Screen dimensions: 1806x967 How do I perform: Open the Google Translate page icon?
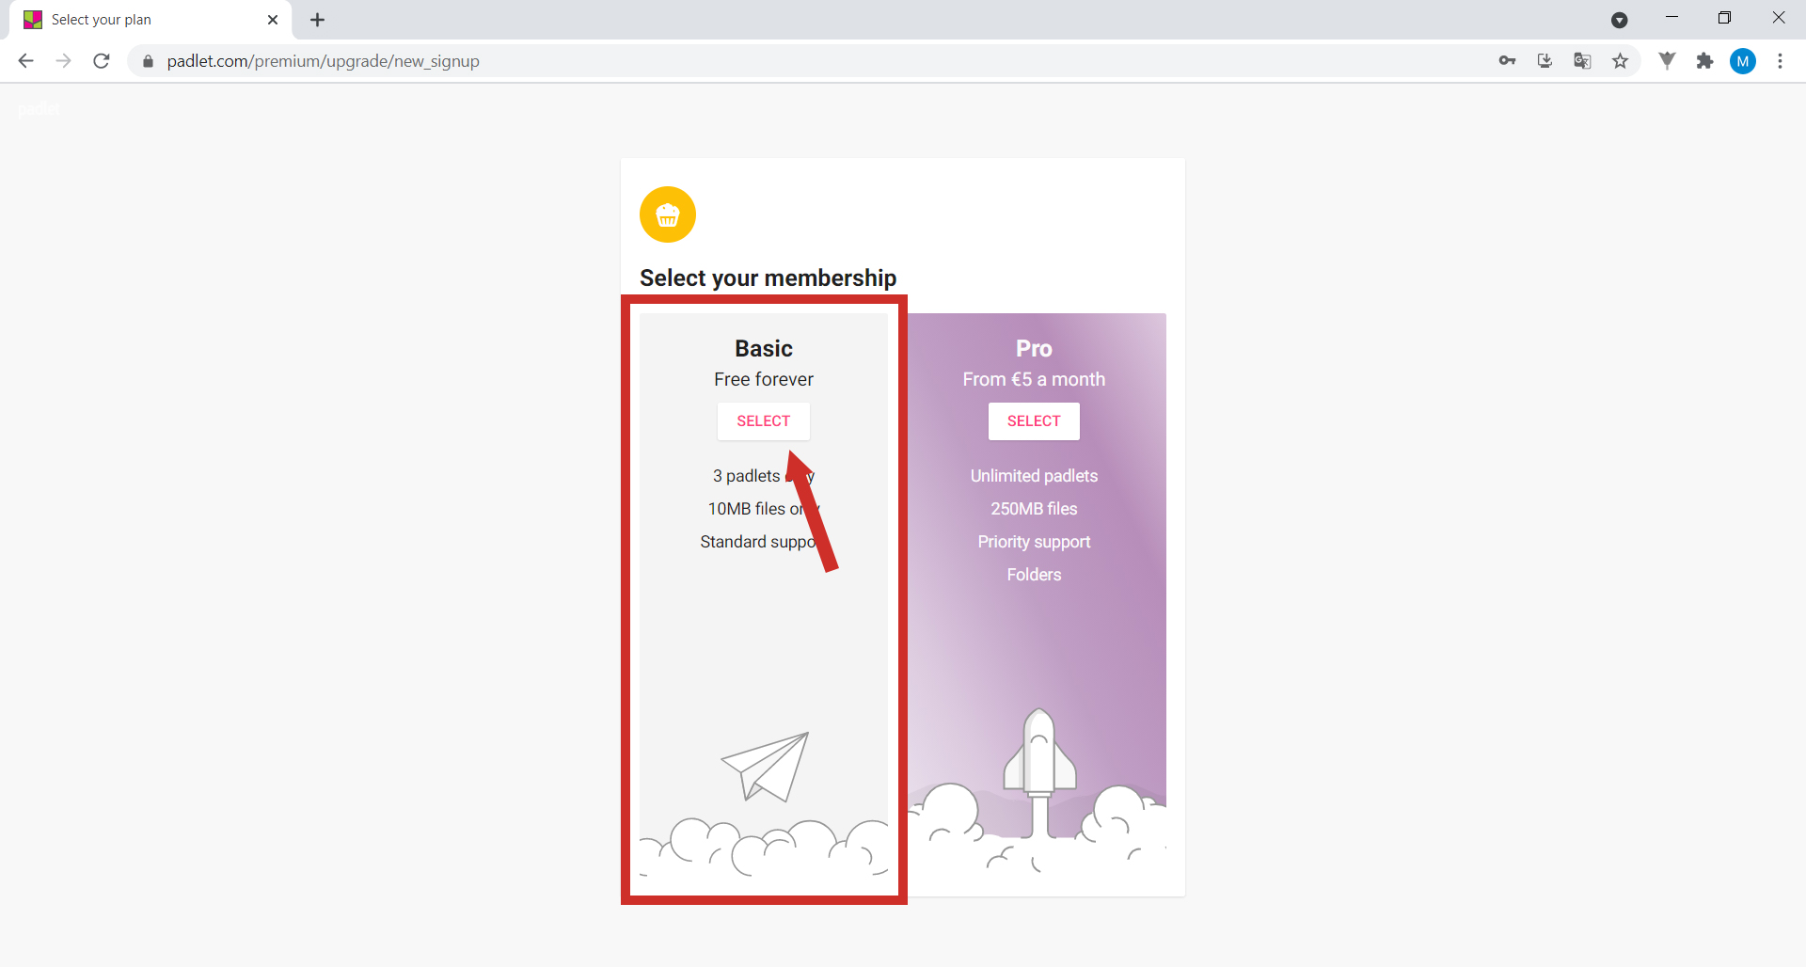coord(1582,61)
